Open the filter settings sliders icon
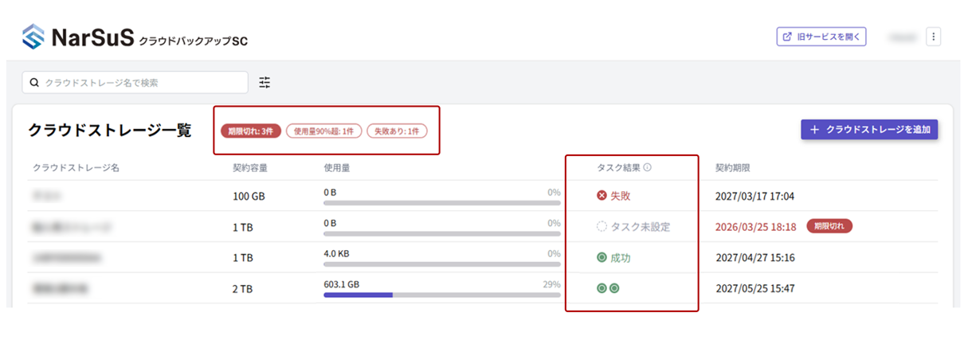Image resolution: width=972 pixels, height=340 pixels. coord(265,82)
